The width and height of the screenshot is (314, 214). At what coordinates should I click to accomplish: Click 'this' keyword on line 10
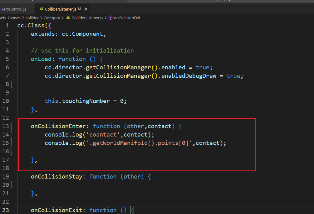(52, 101)
